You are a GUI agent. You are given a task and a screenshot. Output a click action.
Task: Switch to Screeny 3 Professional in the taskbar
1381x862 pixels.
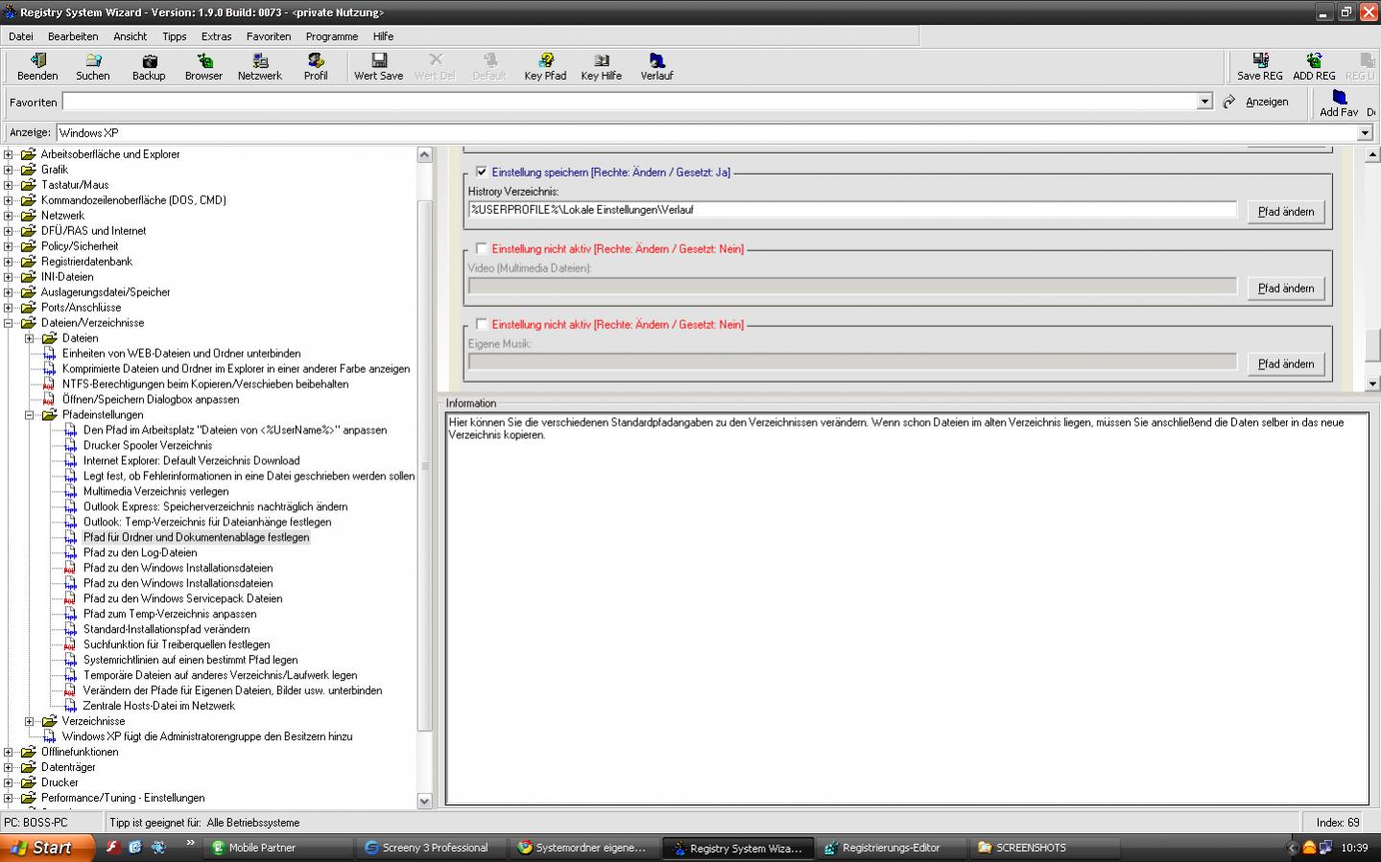coord(432,848)
